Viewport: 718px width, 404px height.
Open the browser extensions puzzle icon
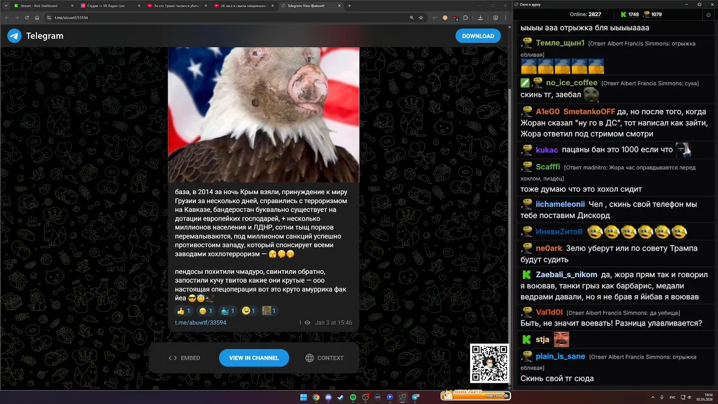(465, 17)
